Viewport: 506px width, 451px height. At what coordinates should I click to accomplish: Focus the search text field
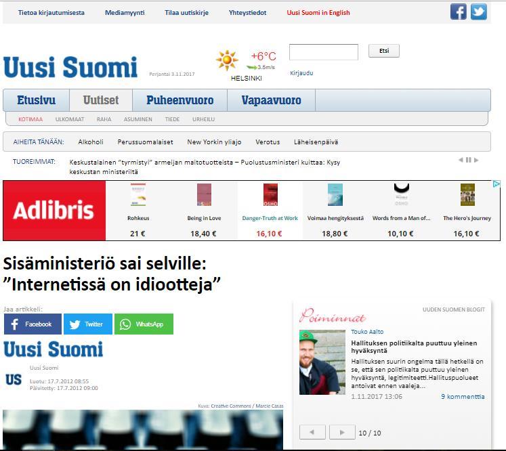(x=324, y=52)
